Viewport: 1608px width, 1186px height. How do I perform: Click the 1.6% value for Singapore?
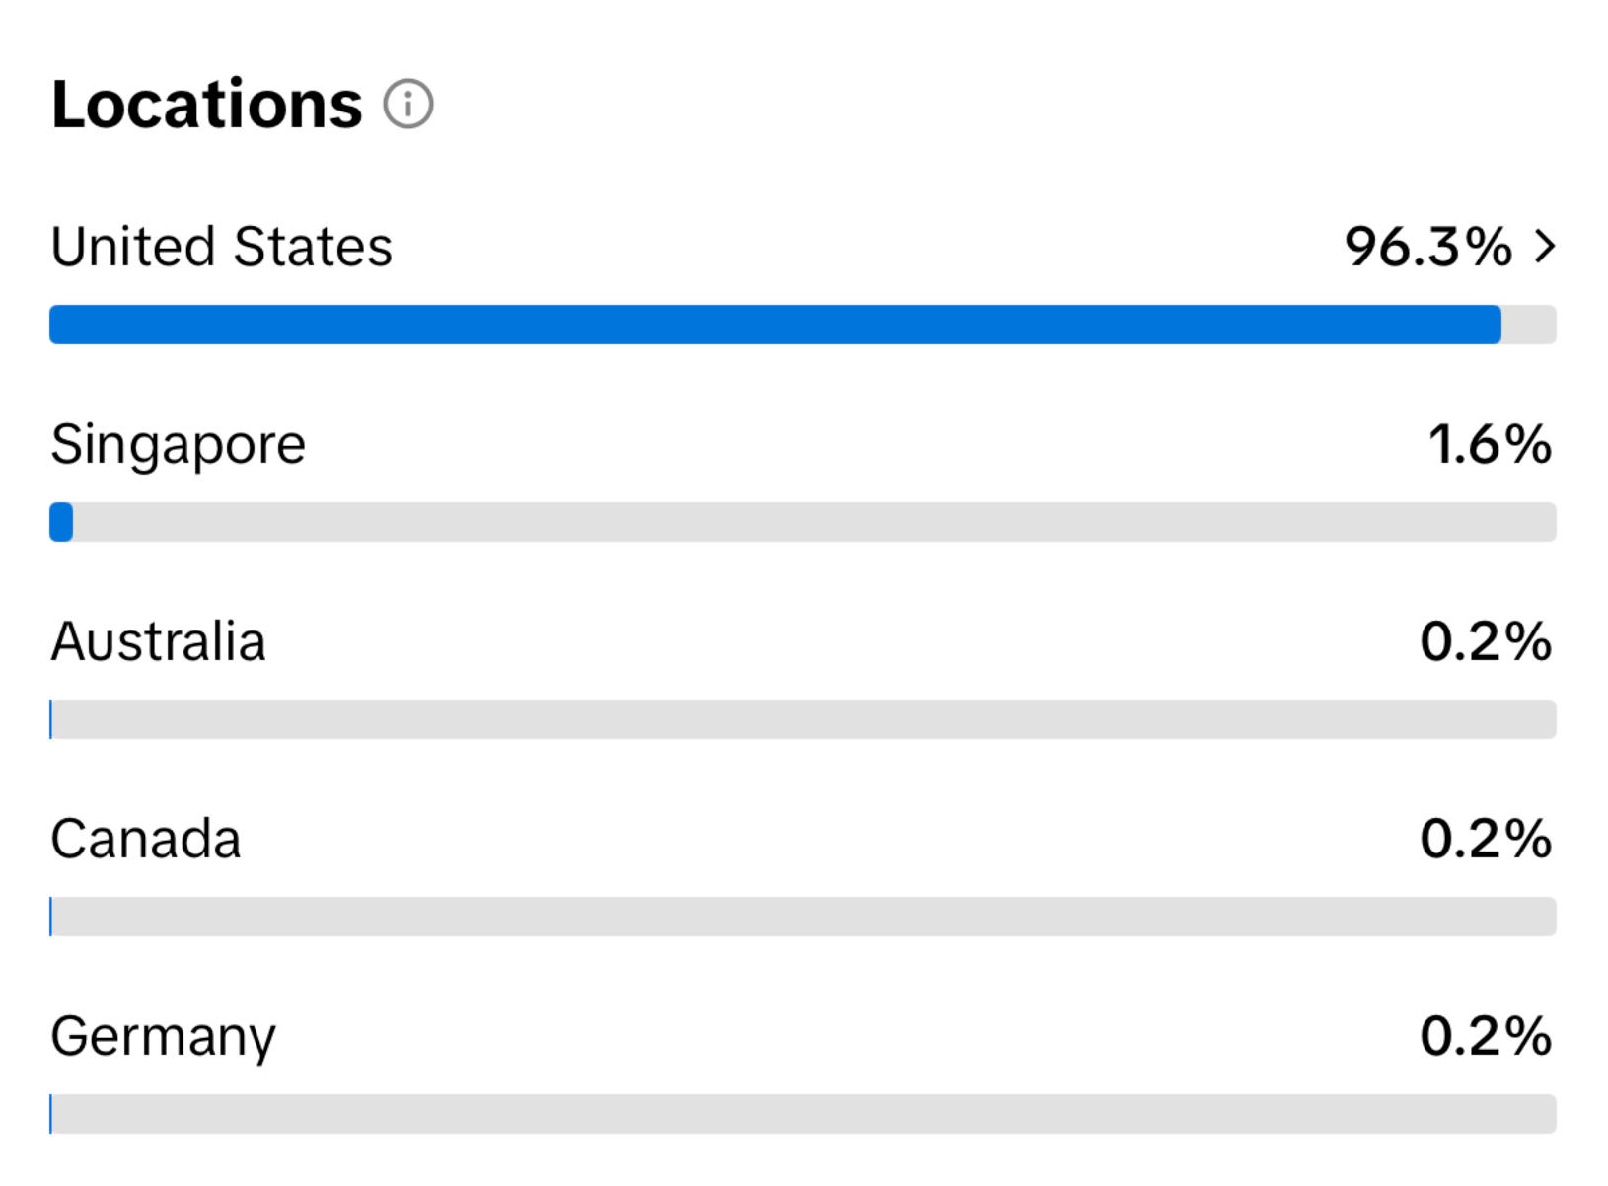click(1490, 444)
